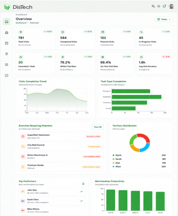Click the #3 rank badge
Image resolution: width=178 pixels, height=216 pixels.
point(23,211)
